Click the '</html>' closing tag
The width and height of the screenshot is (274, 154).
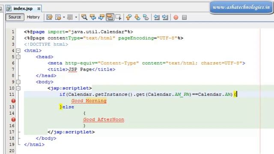point(34,145)
